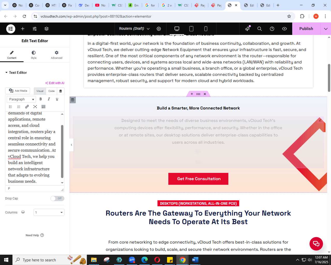
Task: Reload the page
Action: (x=24, y=16)
